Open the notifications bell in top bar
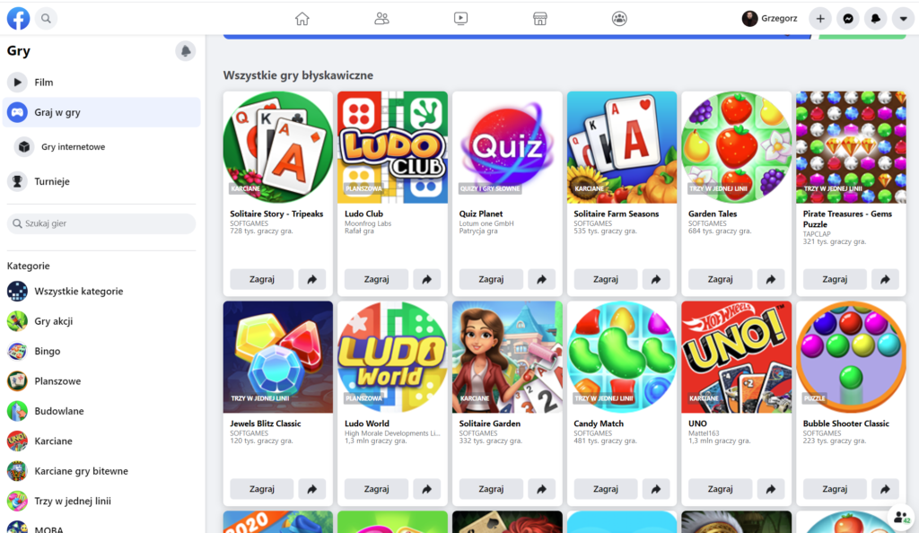The image size is (919, 533). 876,19
